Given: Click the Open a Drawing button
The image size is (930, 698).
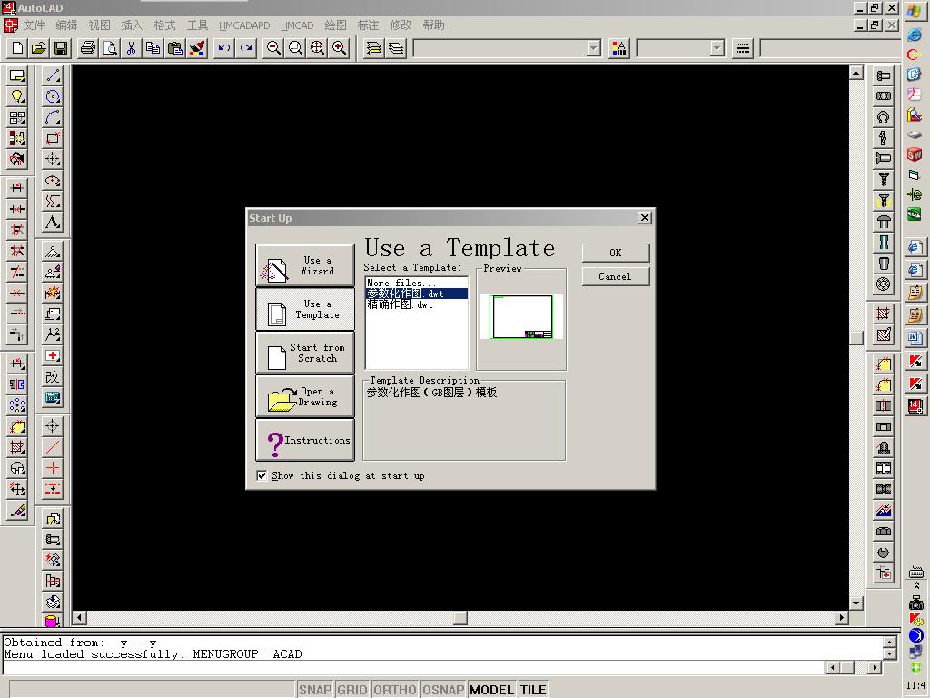Looking at the screenshot, I should click(x=305, y=396).
